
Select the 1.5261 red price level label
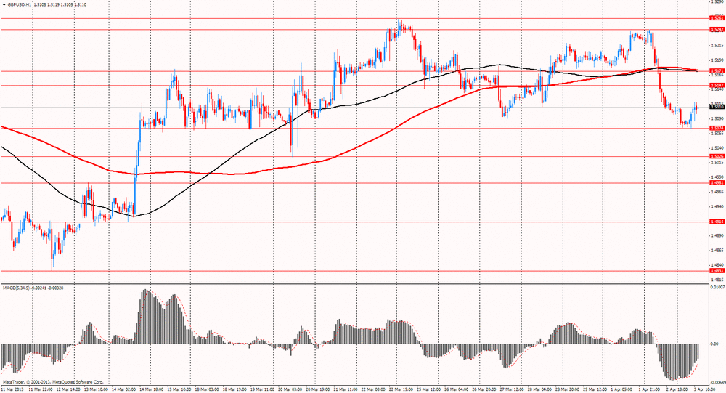[717, 19]
